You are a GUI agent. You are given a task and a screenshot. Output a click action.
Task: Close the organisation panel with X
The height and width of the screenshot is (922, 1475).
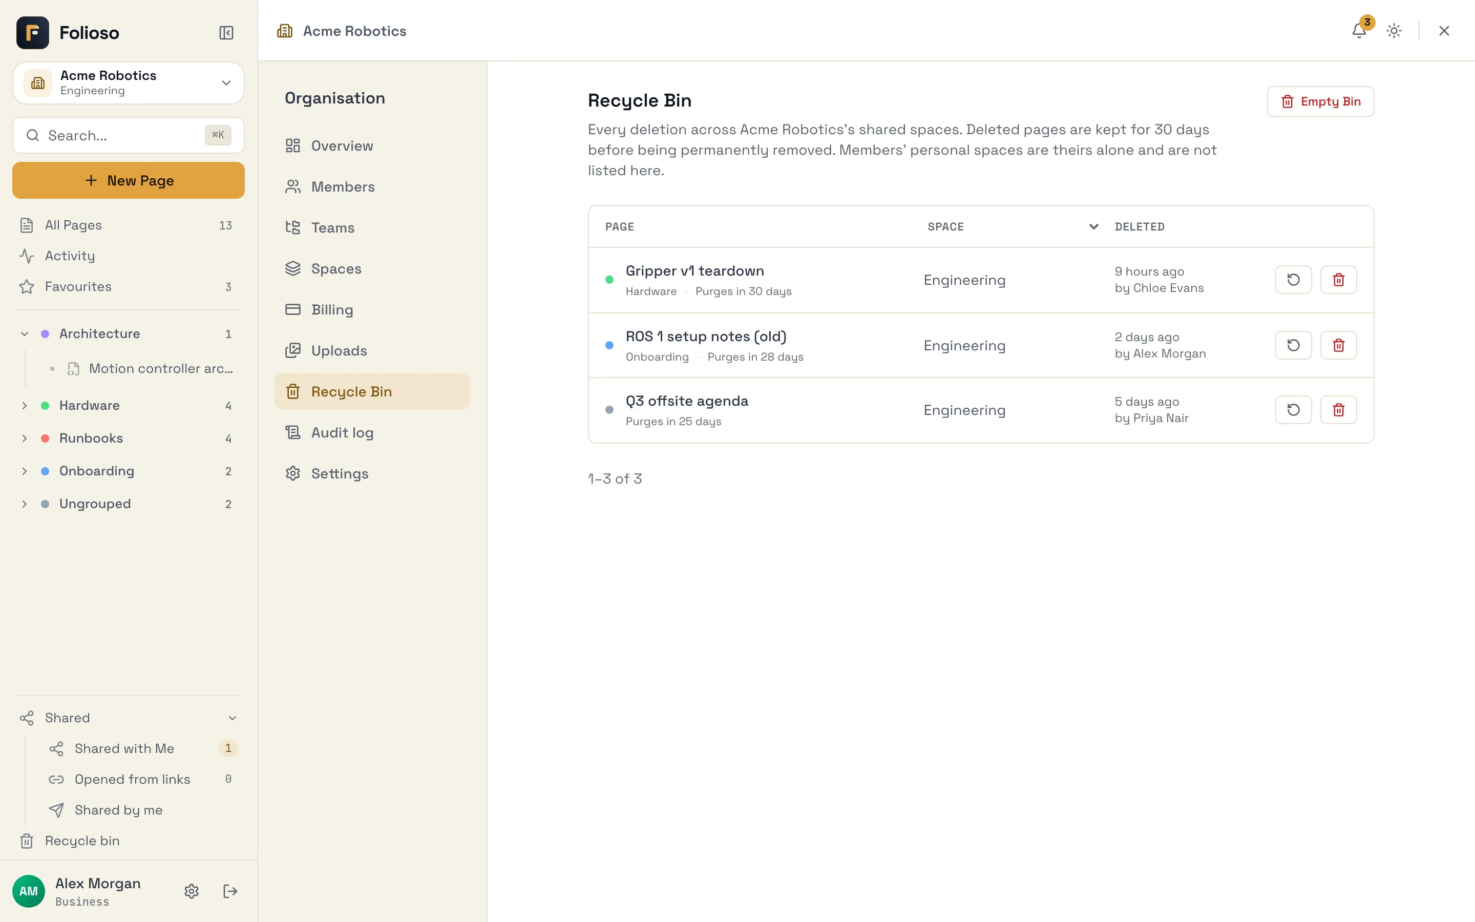[1444, 31]
